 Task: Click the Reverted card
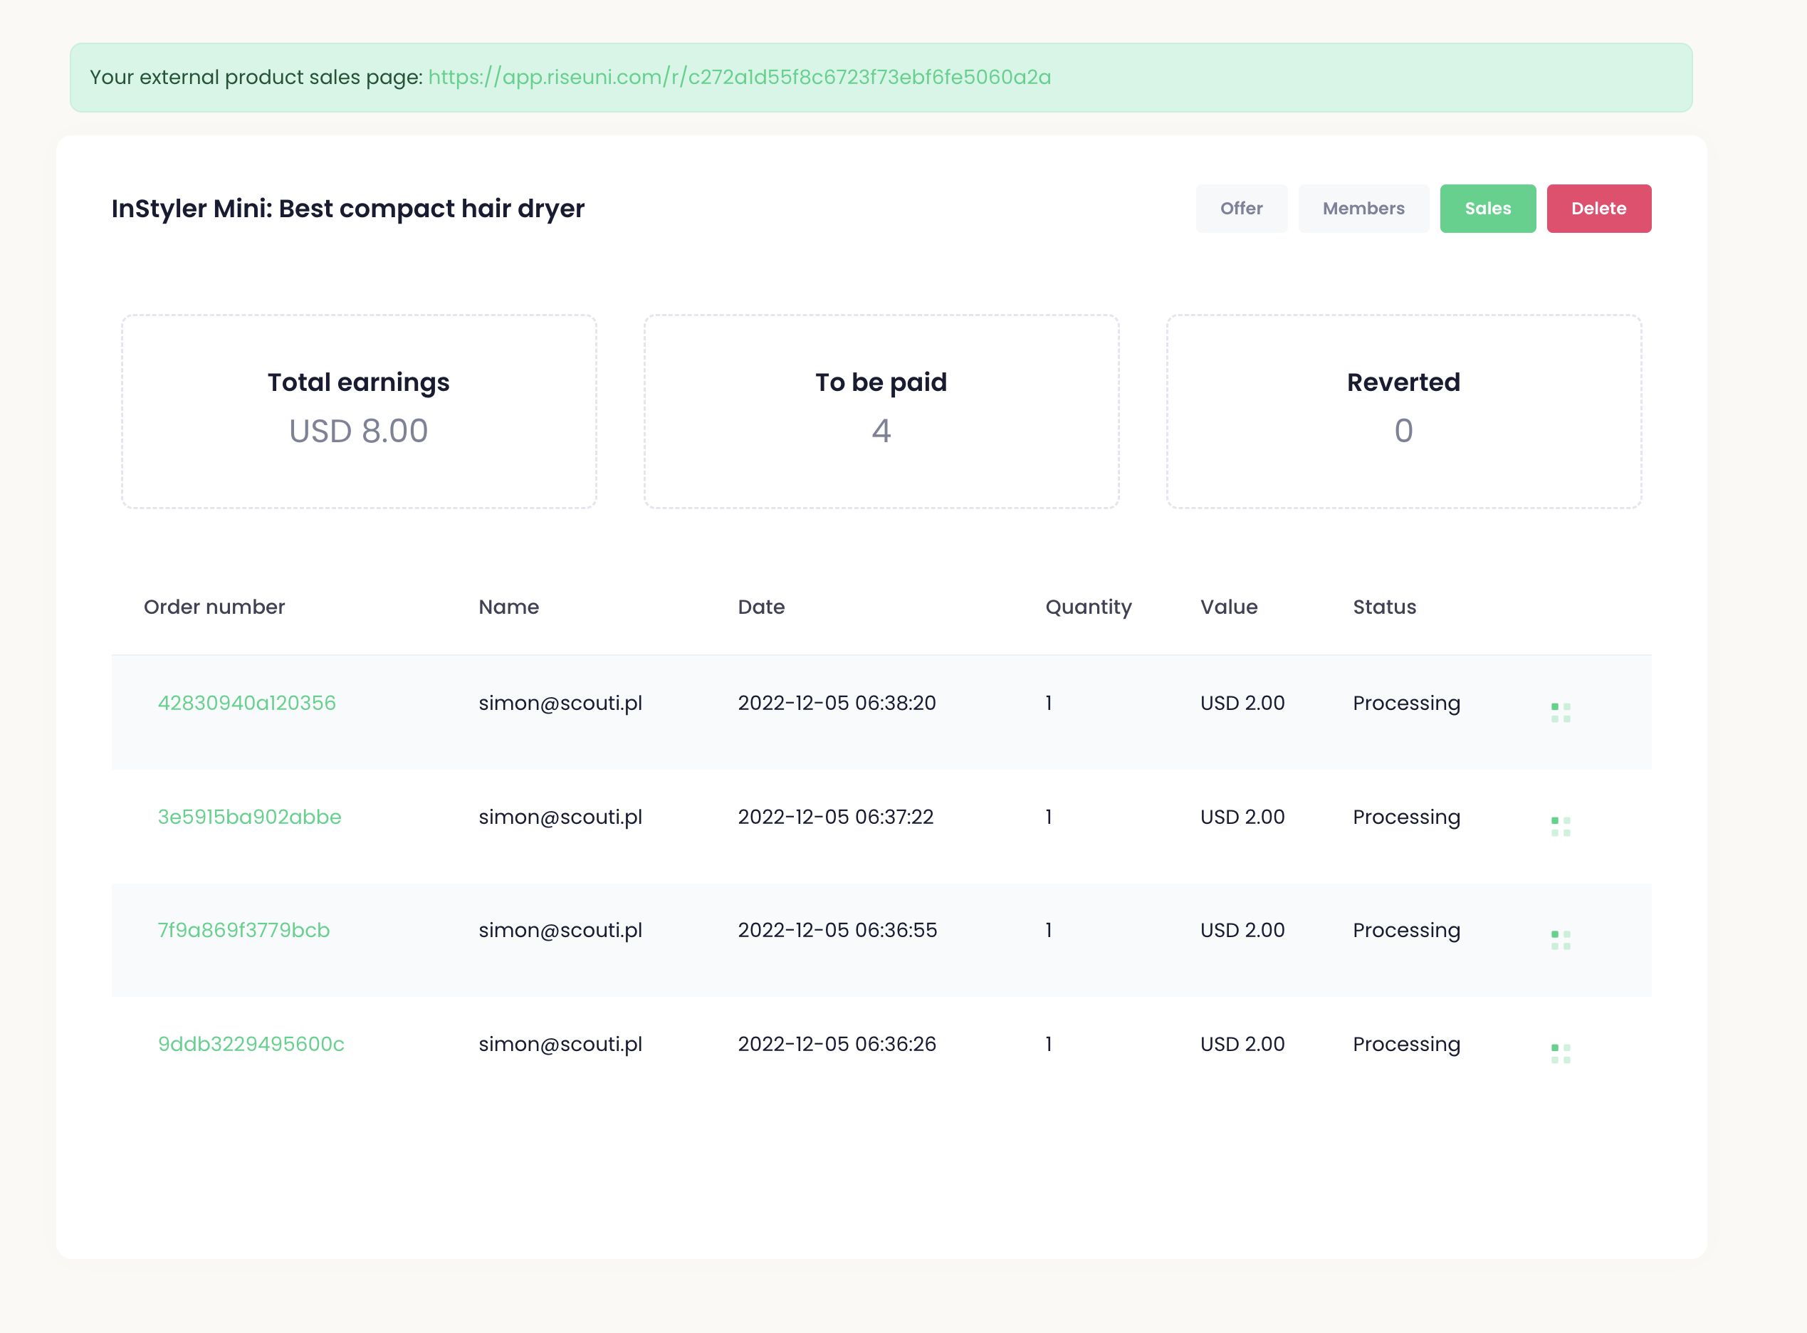point(1403,412)
